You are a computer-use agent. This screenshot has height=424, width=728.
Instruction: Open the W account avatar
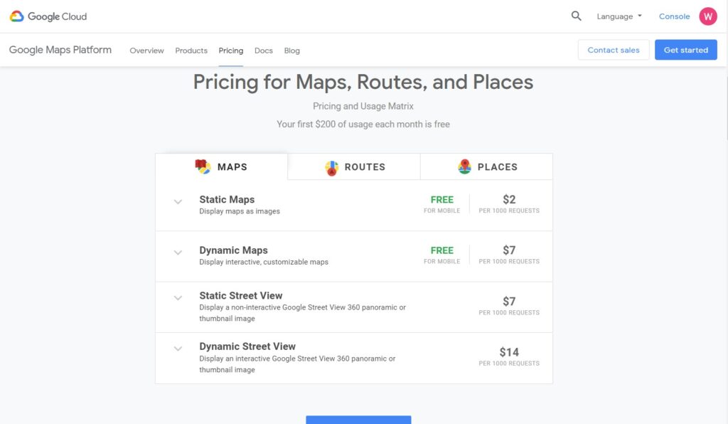(708, 16)
